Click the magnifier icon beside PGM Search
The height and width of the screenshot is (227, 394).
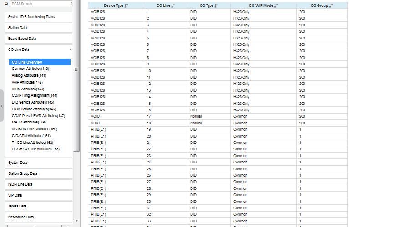coord(6,4)
